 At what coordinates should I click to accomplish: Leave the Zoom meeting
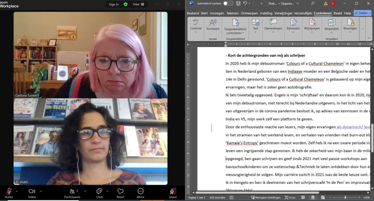(173, 192)
